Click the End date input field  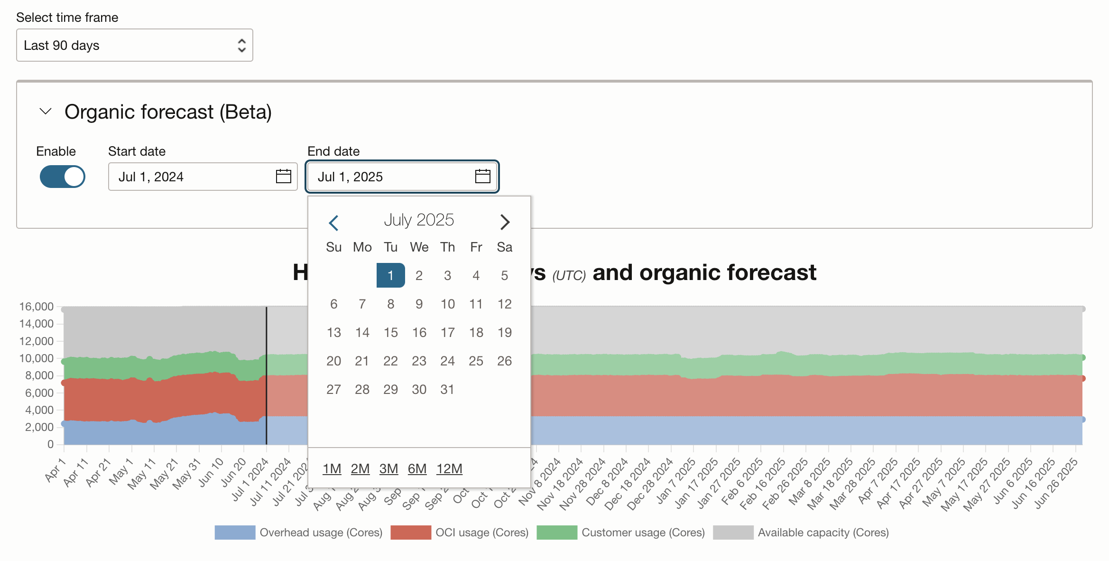click(x=389, y=176)
